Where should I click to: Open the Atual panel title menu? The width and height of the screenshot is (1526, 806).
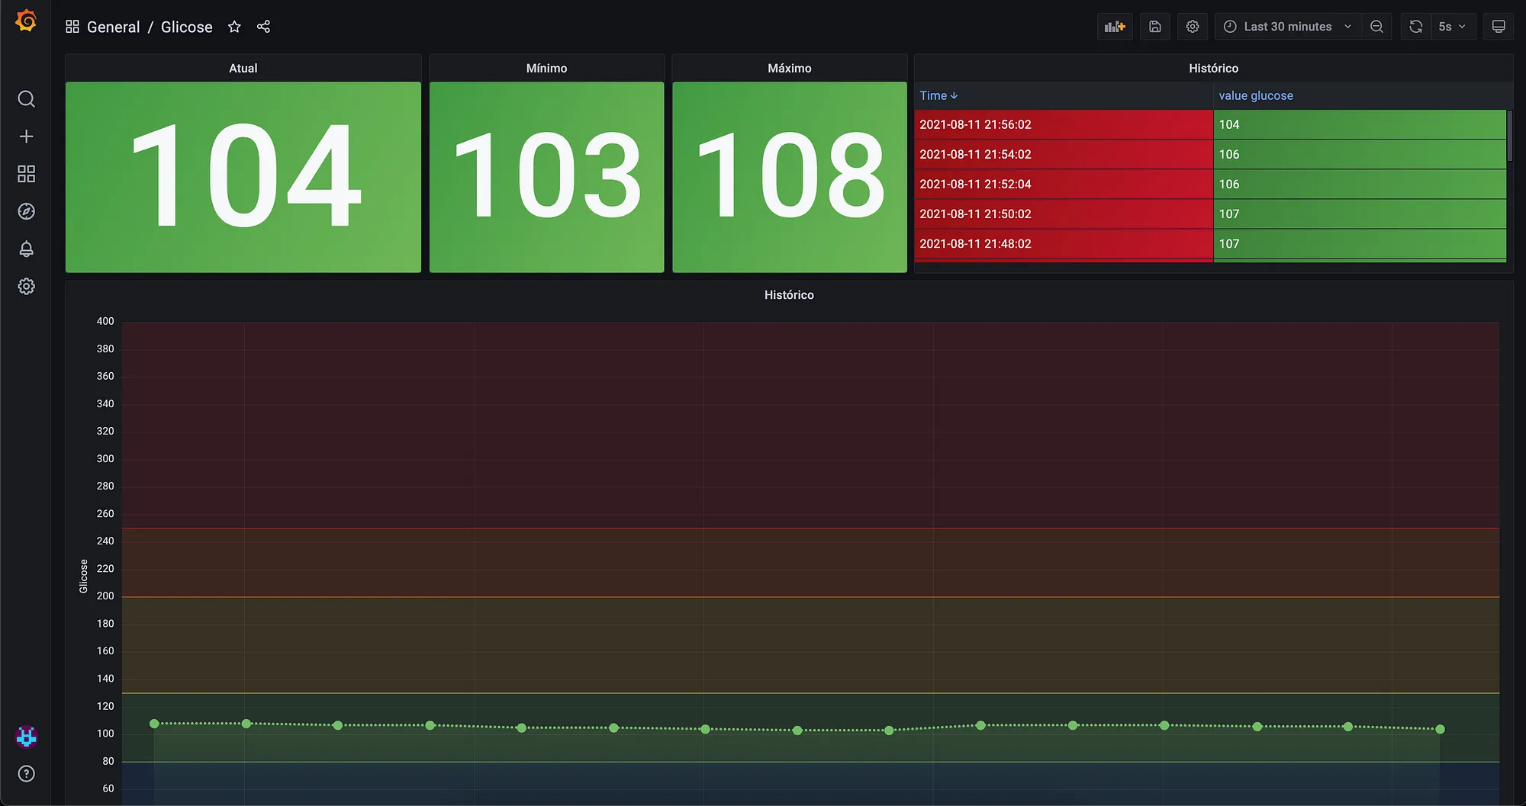point(243,68)
